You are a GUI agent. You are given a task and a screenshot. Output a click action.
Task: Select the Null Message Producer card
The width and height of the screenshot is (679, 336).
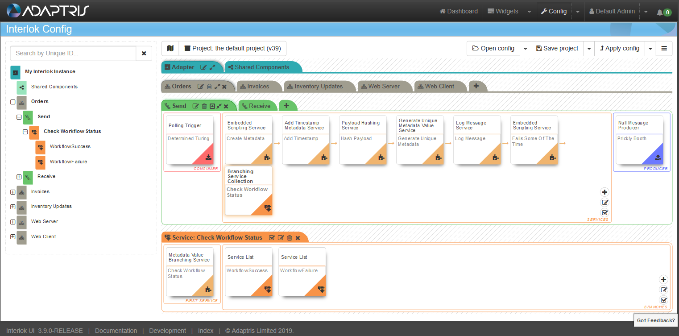point(639,140)
